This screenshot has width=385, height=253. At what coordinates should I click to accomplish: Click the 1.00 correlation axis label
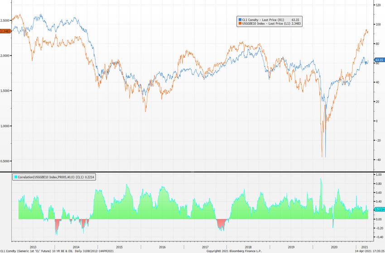tap(379, 175)
